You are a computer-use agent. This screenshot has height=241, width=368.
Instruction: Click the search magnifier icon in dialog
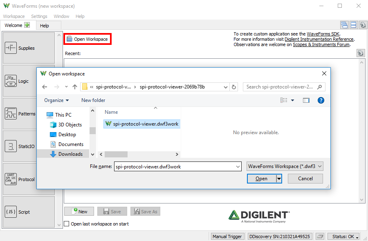coord(319,87)
